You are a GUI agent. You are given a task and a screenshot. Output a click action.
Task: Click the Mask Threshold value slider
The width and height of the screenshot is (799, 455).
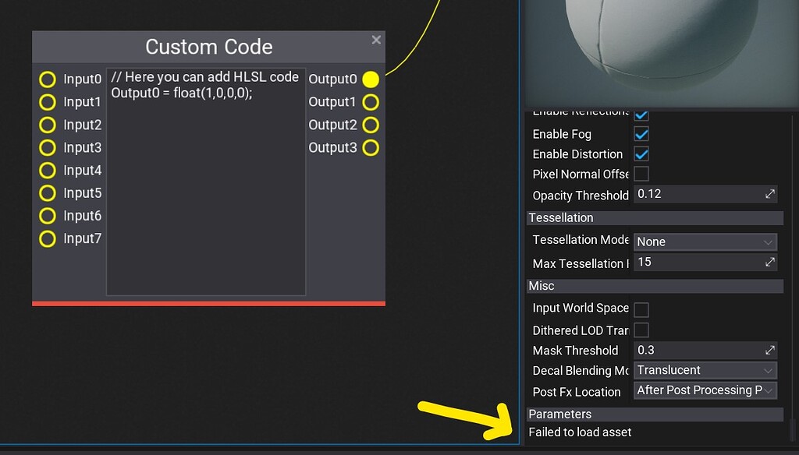pyautogui.click(x=702, y=350)
